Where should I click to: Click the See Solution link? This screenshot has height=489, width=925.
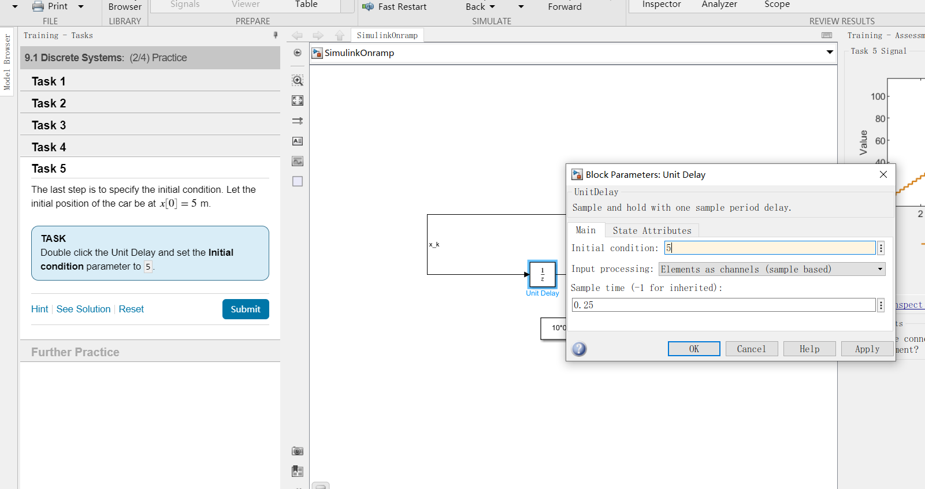click(83, 309)
